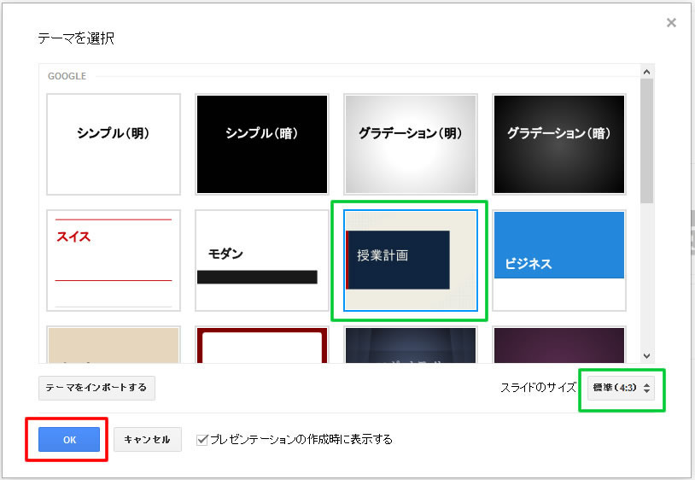Viewport: 695px width, 480px height.
Task: Toggle プレゼンテーションの作成時に表示する checkbox
Action: point(202,440)
